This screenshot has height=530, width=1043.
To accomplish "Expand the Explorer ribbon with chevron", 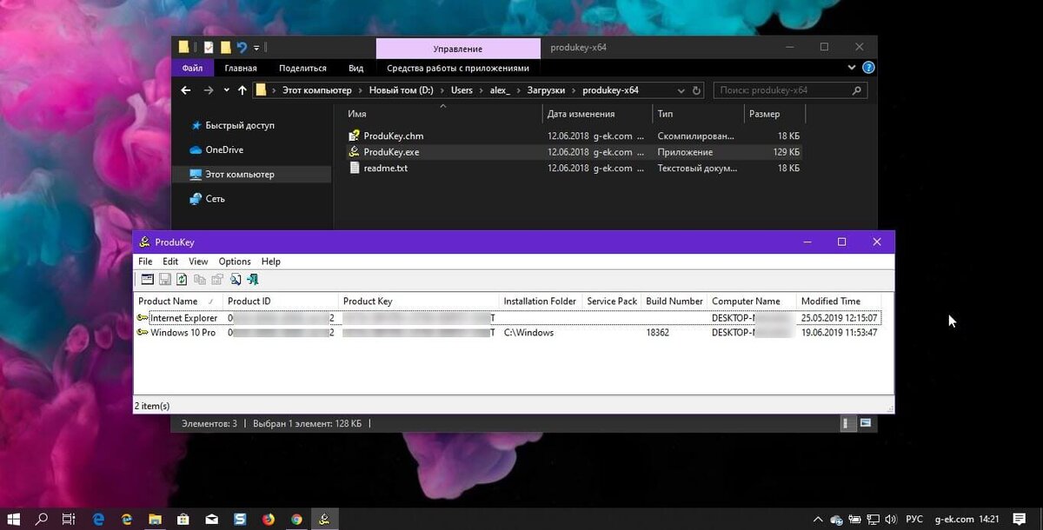I will point(852,68).
